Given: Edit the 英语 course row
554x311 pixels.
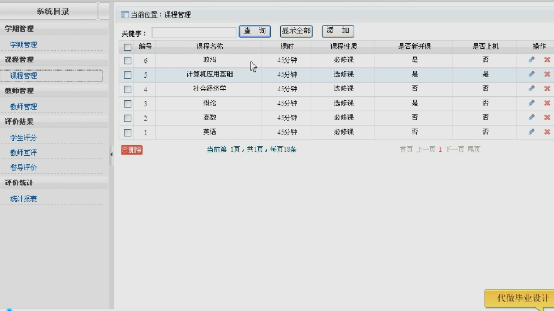Looking at the screenshot, I should coord(531,132).
